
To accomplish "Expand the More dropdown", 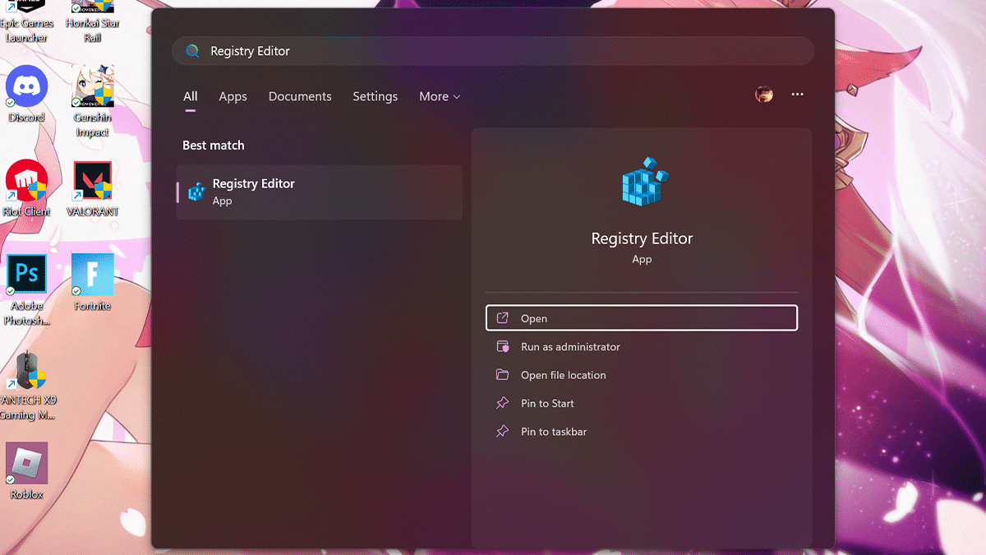I will 440,96.
